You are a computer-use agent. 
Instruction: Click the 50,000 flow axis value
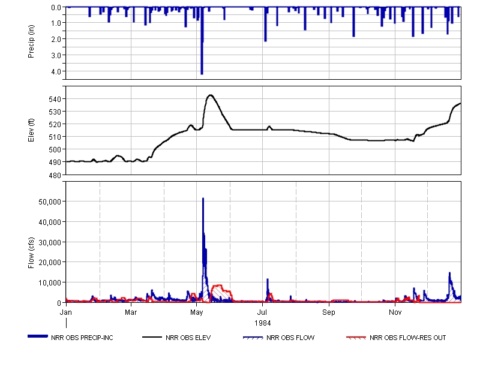point(50,201)
